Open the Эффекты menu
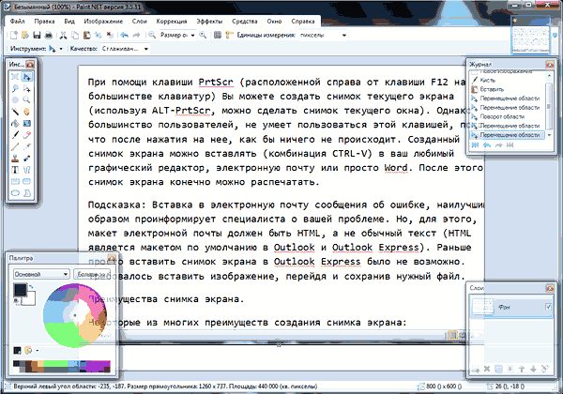Screen dimensions: 563x394 pos(209,18)
